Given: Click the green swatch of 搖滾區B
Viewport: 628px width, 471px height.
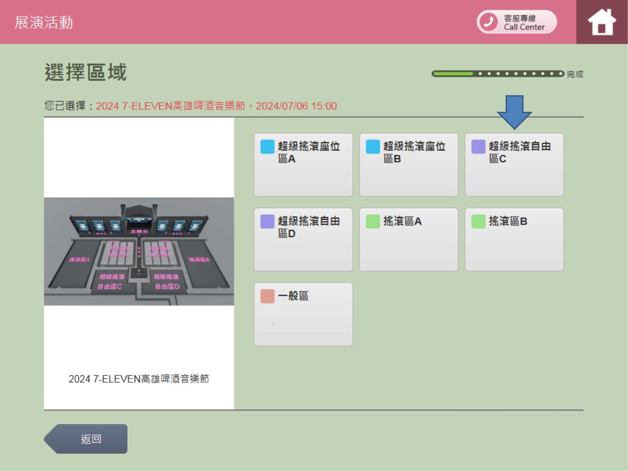Looking at the screenshot, I should tap(478, 222).
